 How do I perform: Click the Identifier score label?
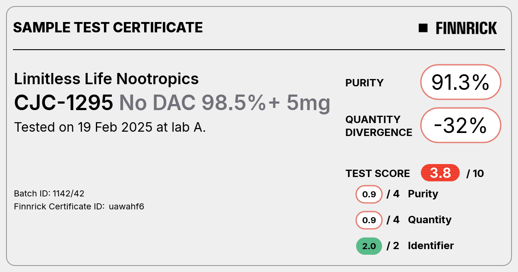[431, 246]
